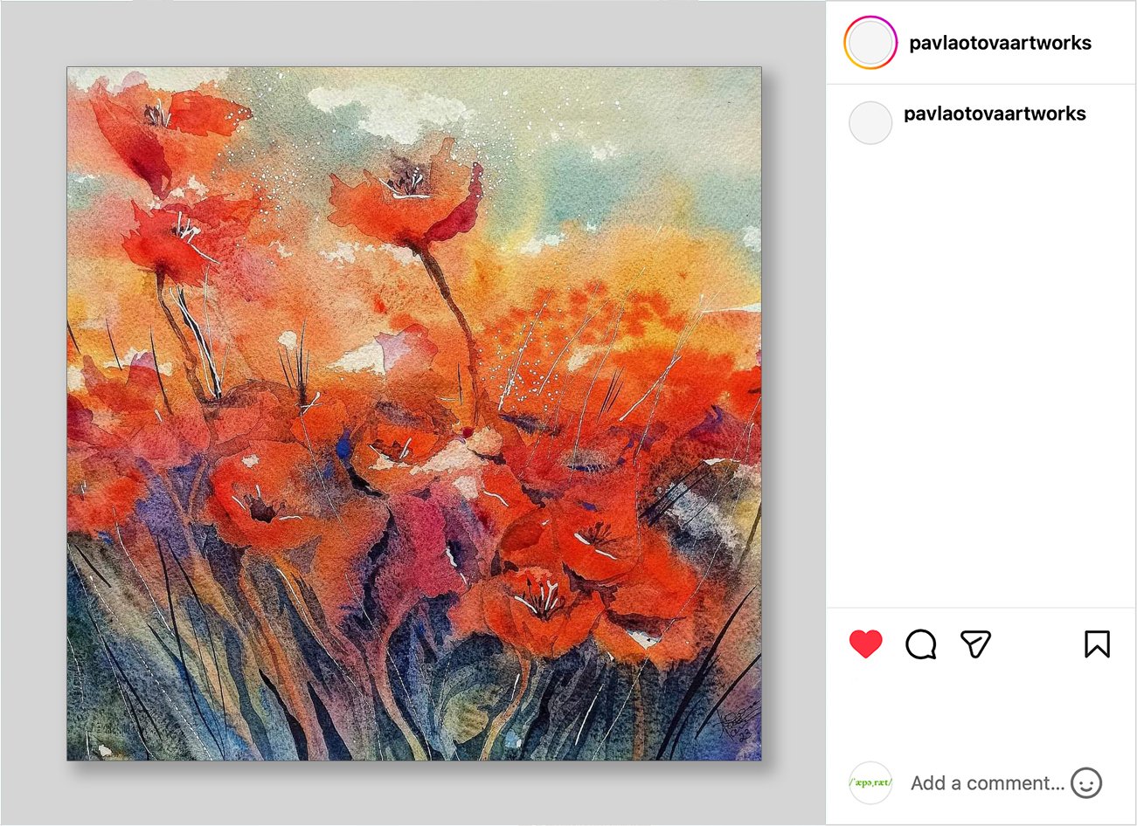
Task: Open comments via the speech bubble icon
Action: (921, 644)
